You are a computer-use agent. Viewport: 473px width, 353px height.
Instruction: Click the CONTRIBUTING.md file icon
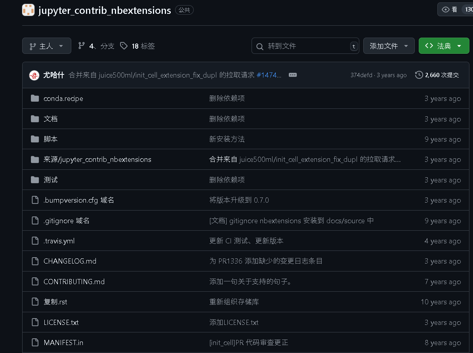(x=35, y=281)
